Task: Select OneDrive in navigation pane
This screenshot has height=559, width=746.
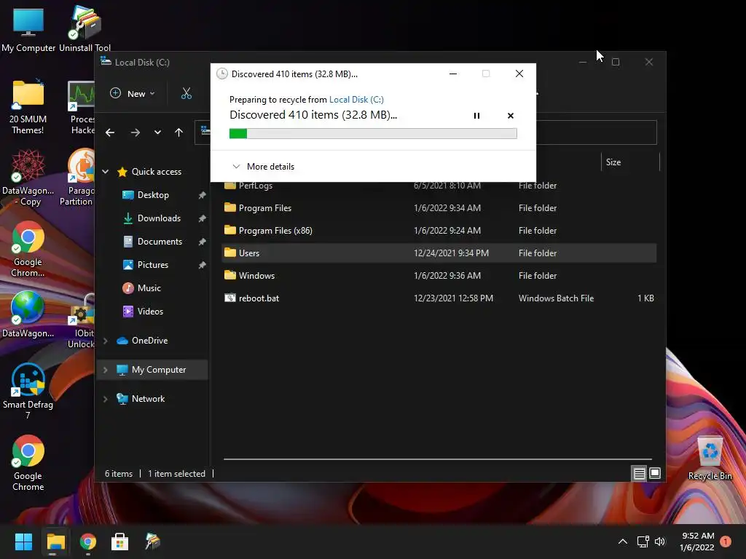Action: [149, 341]
